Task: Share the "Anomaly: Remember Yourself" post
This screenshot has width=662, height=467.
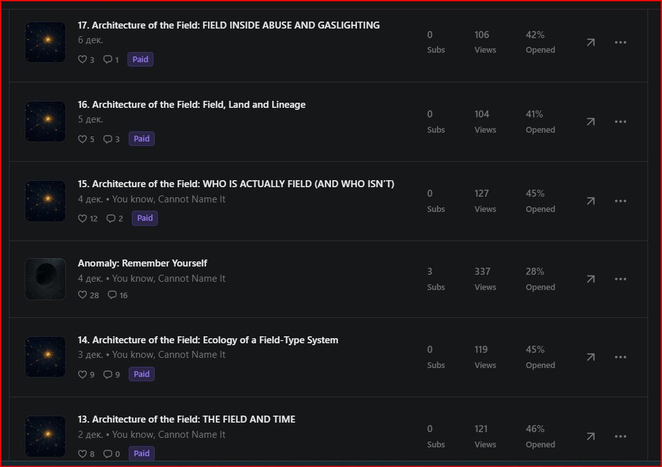Action: (590, 279)
